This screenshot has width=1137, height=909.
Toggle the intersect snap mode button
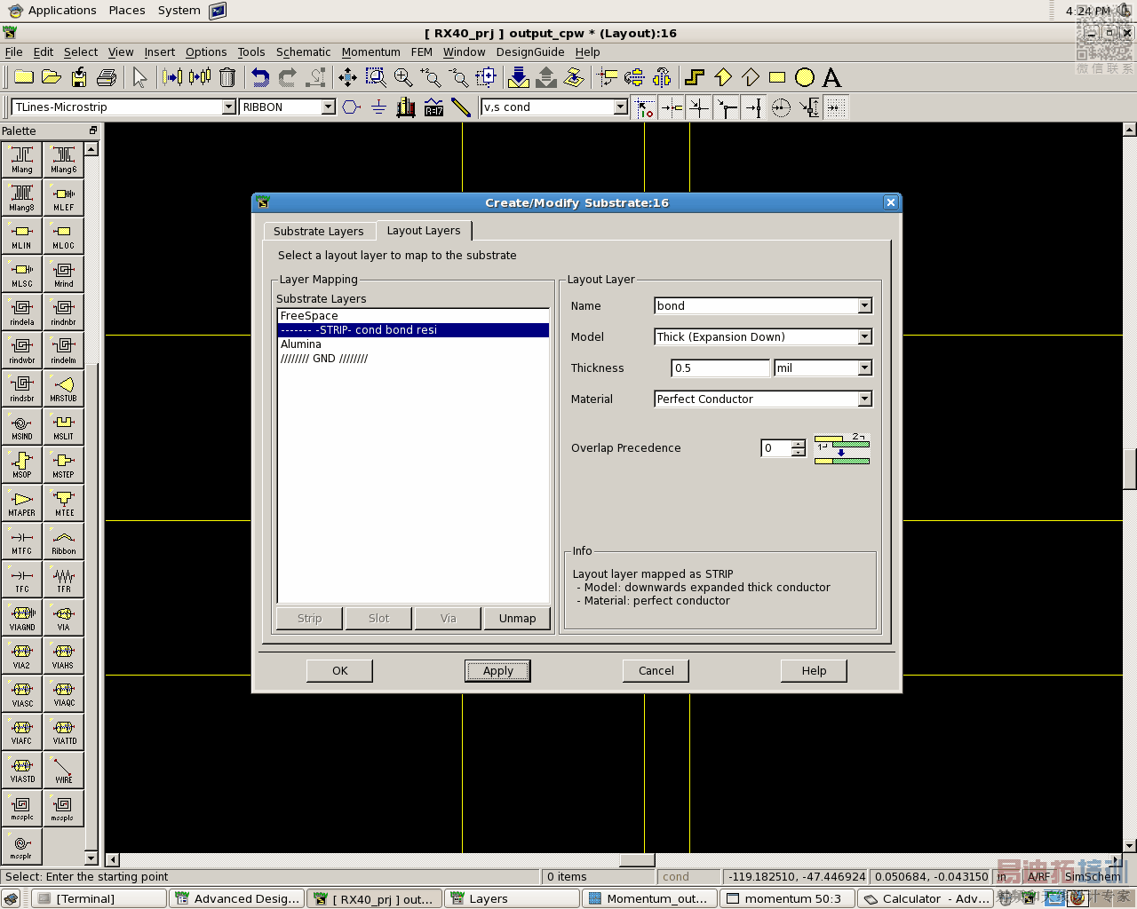pos(699,108)
